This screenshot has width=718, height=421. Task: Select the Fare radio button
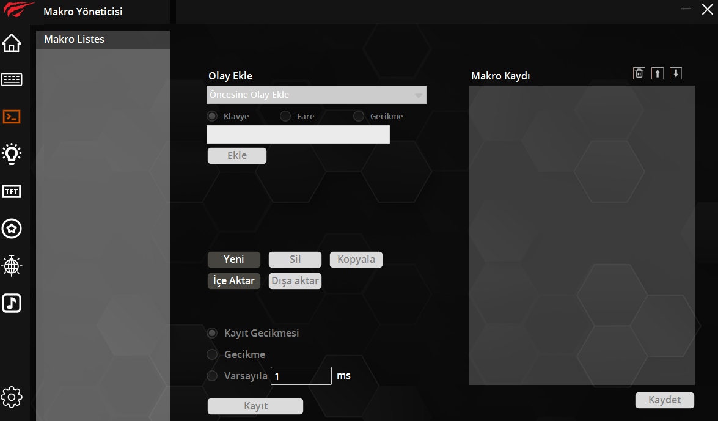pyautogui.click(x=285, y=116)
